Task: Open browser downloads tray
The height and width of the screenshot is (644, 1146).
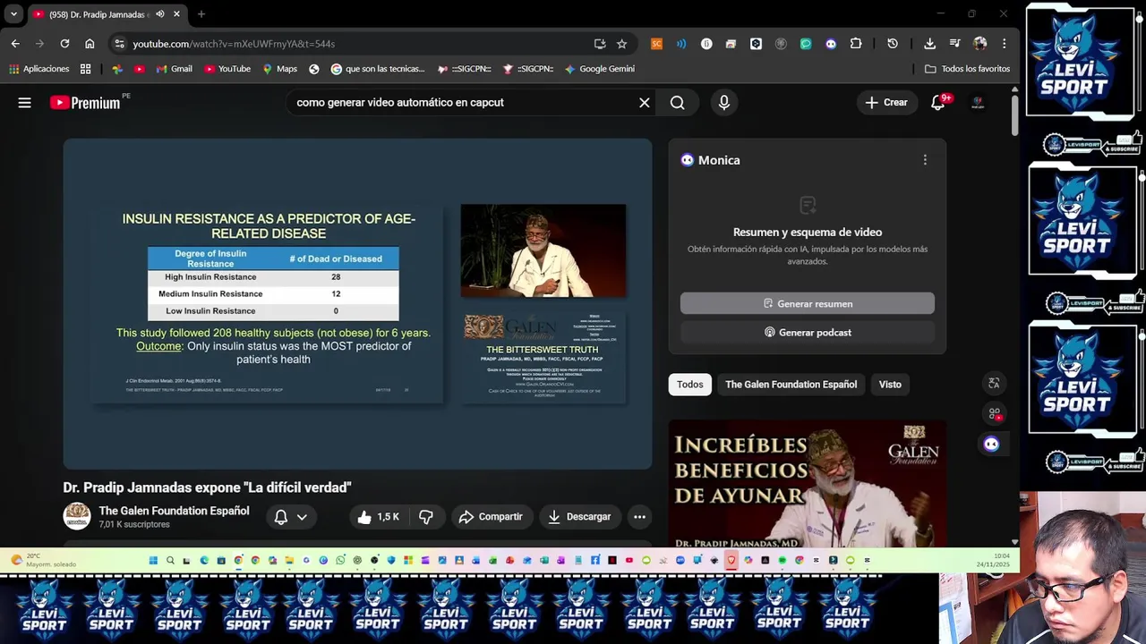Action: (x=929, y=44)
